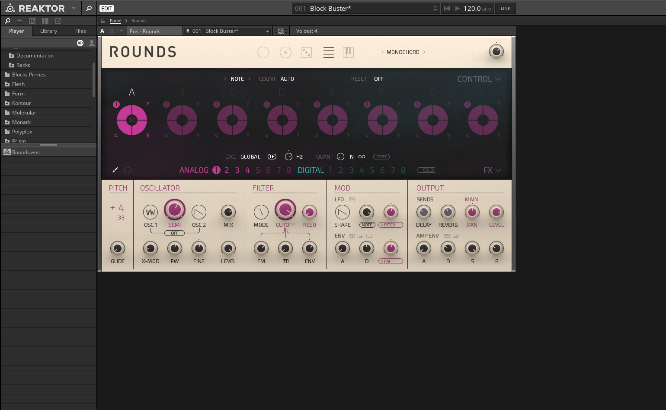Open Rounds.ens in the file list
666x410 pixels.
(26, 153)
